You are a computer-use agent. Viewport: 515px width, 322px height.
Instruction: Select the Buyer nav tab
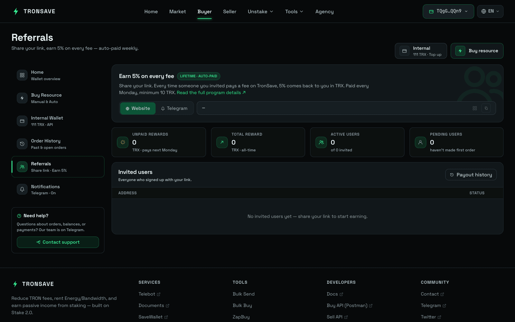tap(205, 12)
